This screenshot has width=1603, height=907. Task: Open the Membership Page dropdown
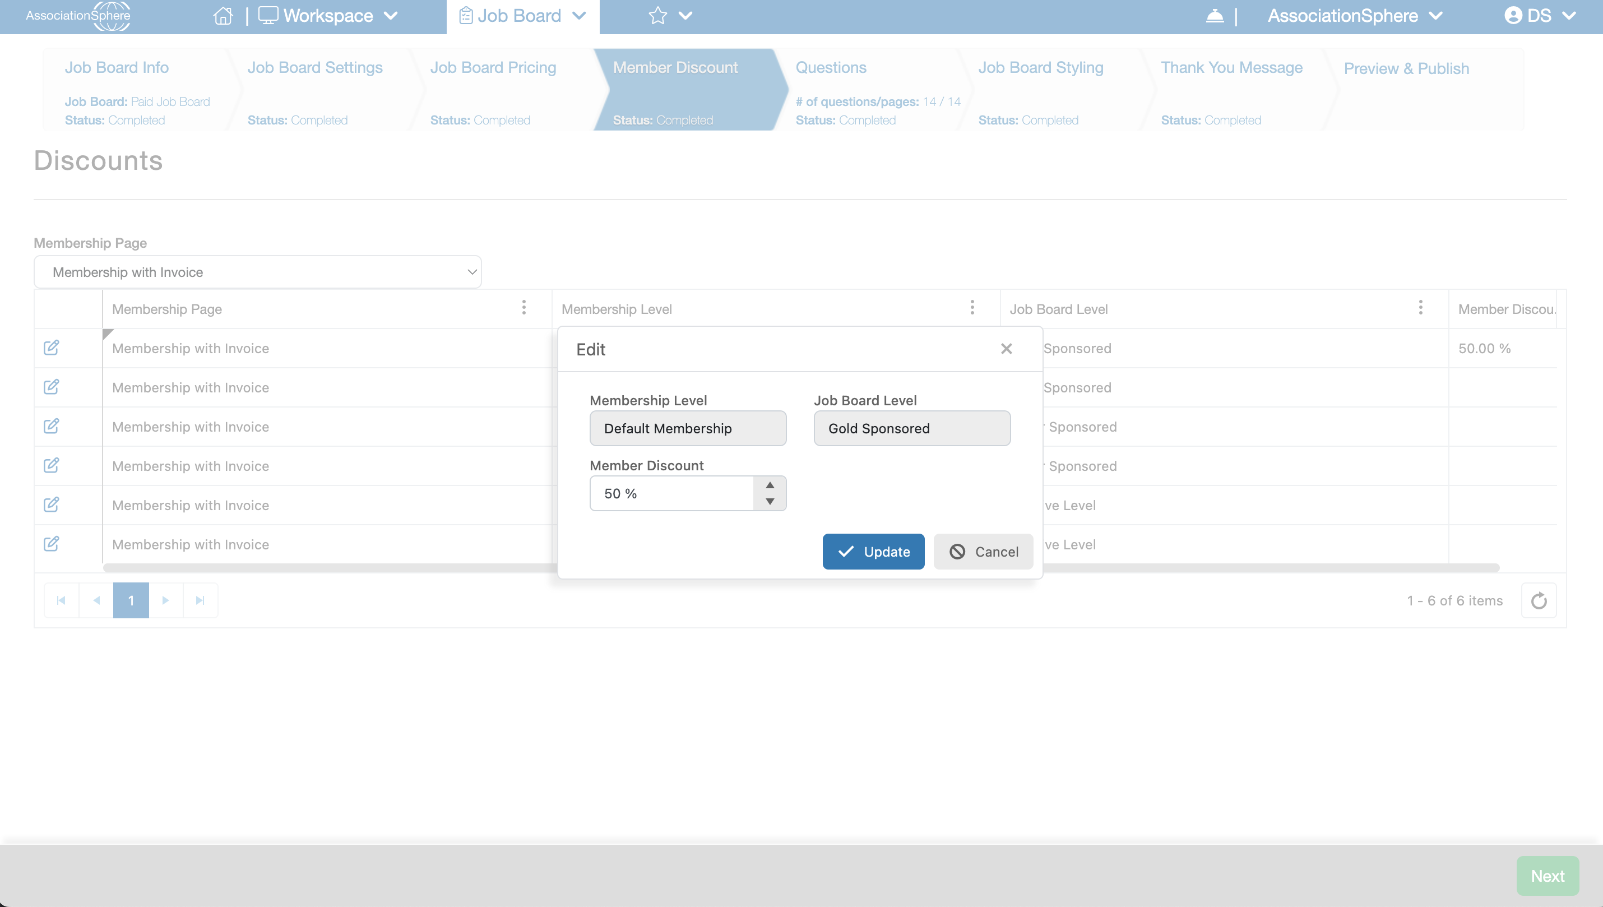[x=258, y=272]
